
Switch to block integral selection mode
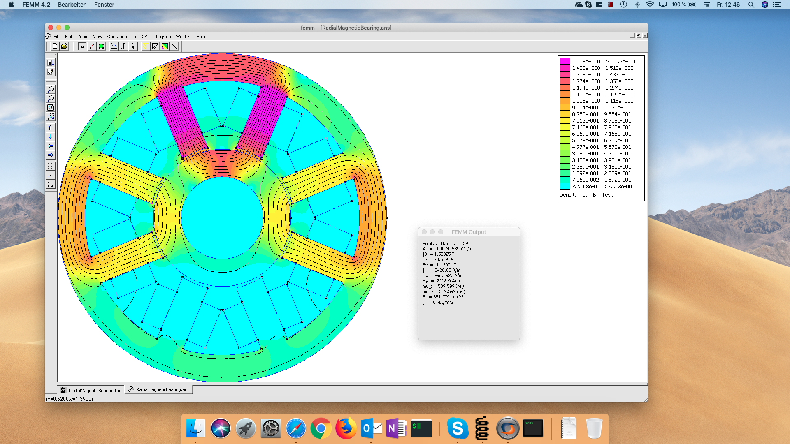(x=101, y=46)
